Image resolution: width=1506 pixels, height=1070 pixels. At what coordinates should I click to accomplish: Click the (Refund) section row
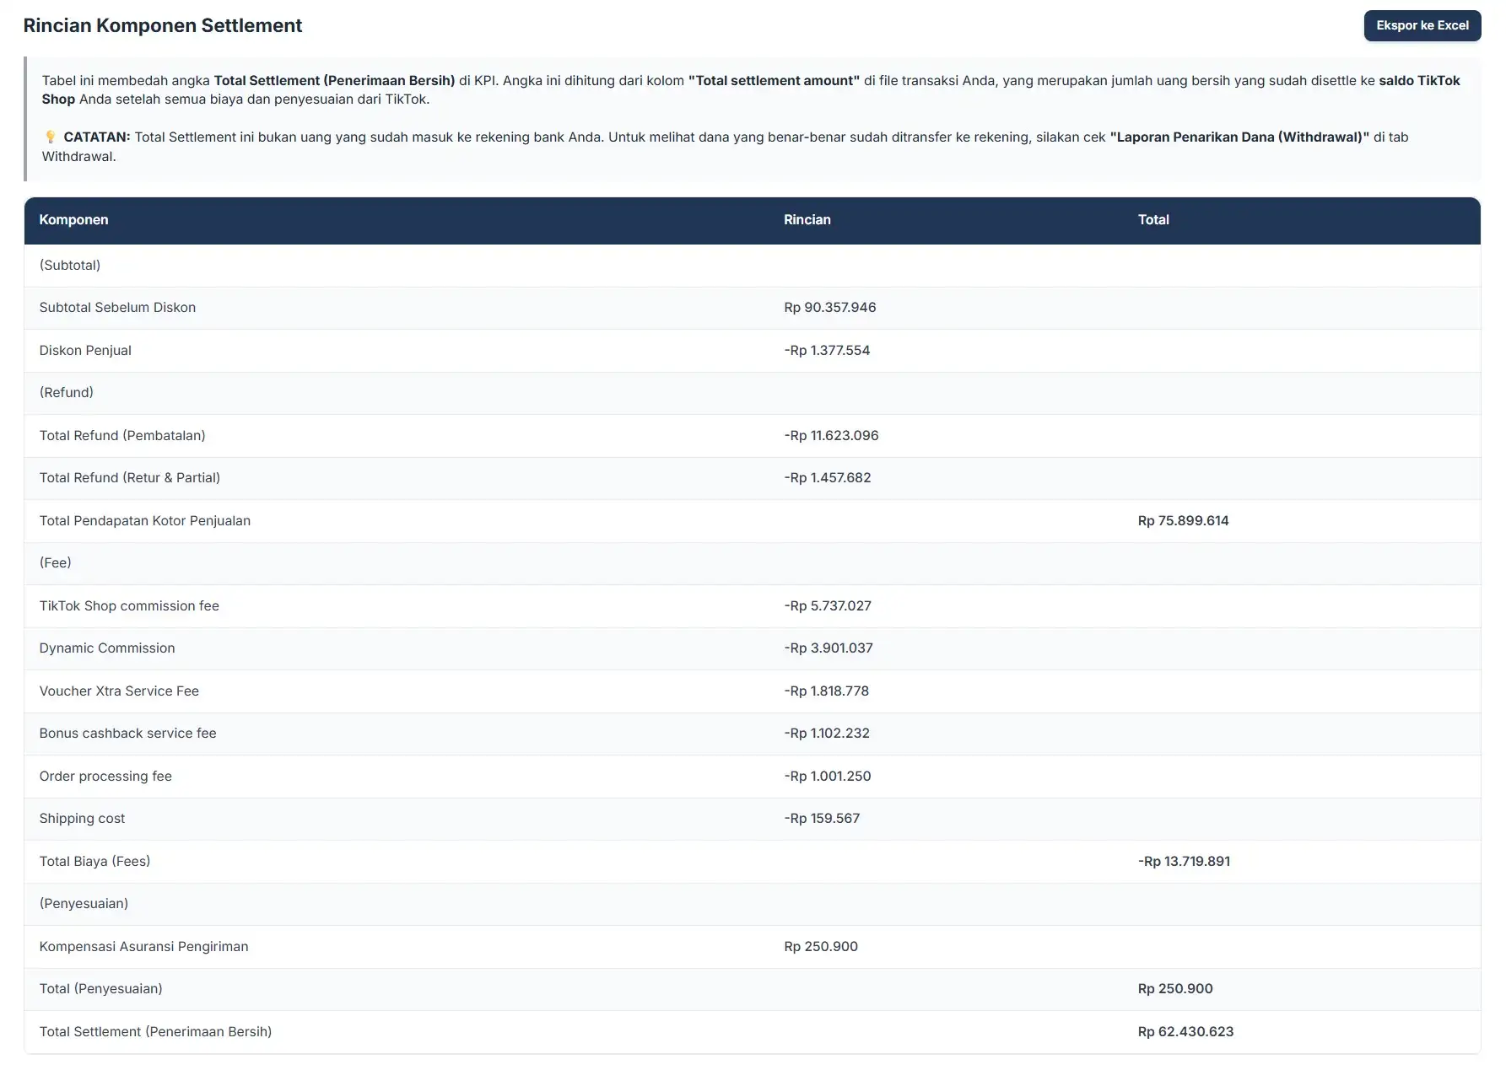67,392
